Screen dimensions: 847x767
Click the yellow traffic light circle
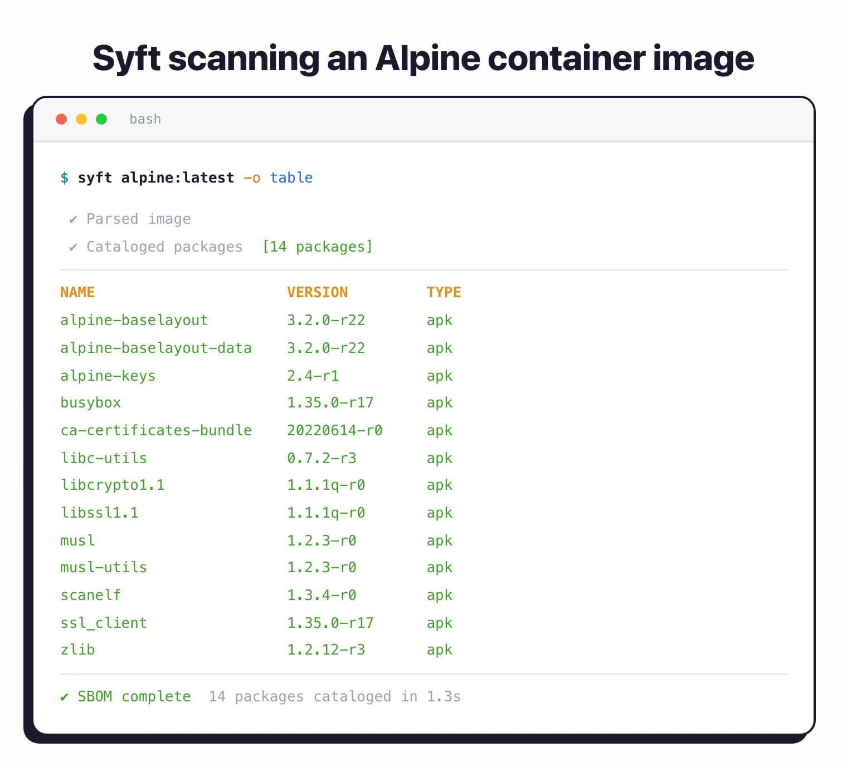click(81, 119)
